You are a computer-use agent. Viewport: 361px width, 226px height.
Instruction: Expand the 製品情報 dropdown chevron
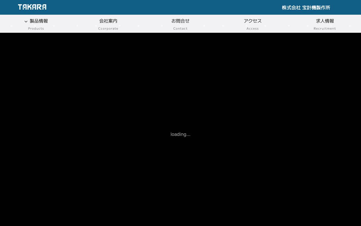[26, 21]
